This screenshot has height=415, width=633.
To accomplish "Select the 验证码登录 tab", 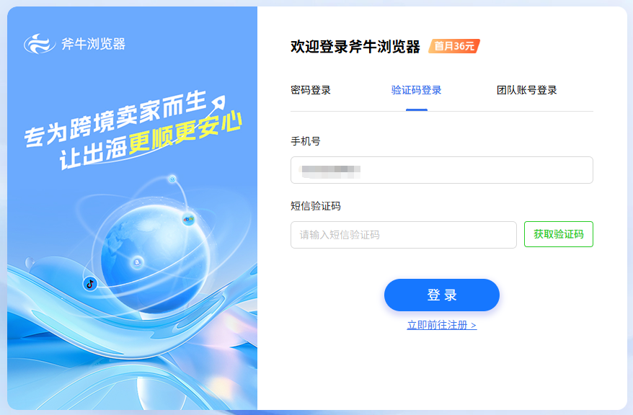I will (416, 90).
